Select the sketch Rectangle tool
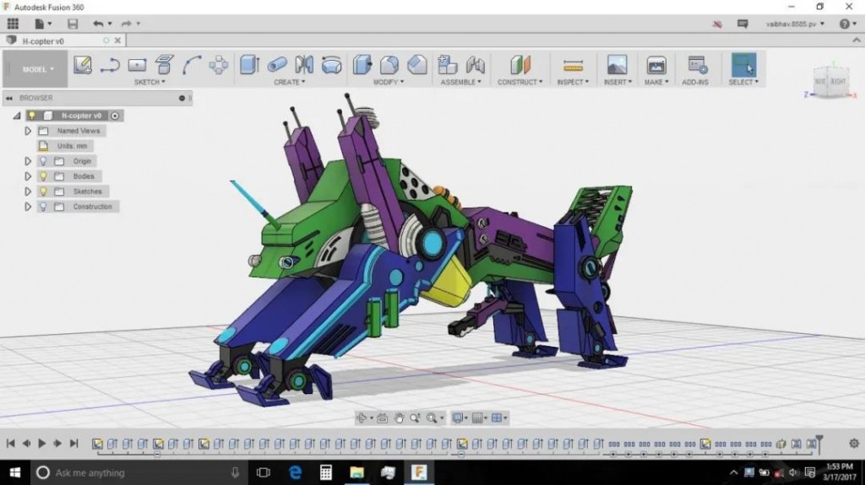 point(137,65)
